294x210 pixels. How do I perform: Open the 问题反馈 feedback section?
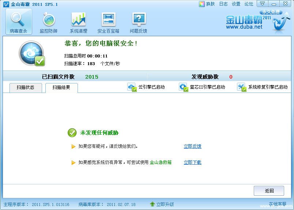coord(138,22)
